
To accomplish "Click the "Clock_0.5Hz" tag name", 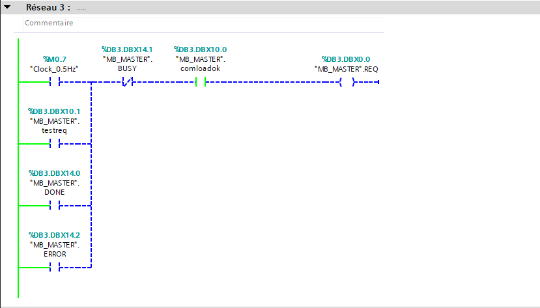I will tap(54, 68).
